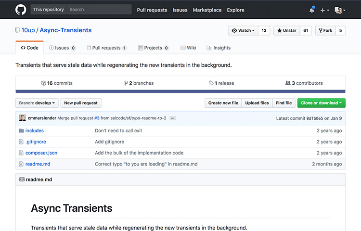Open the user profile avatar menu
This screenshot has height=231, width=361.
pyautogui.click(x=340, y=10)
